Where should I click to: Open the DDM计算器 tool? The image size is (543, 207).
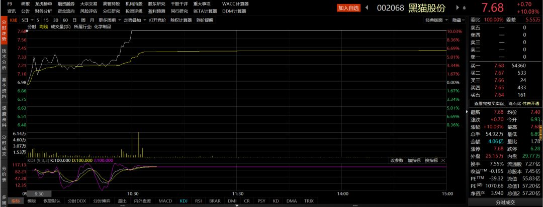tap(234, 11)
